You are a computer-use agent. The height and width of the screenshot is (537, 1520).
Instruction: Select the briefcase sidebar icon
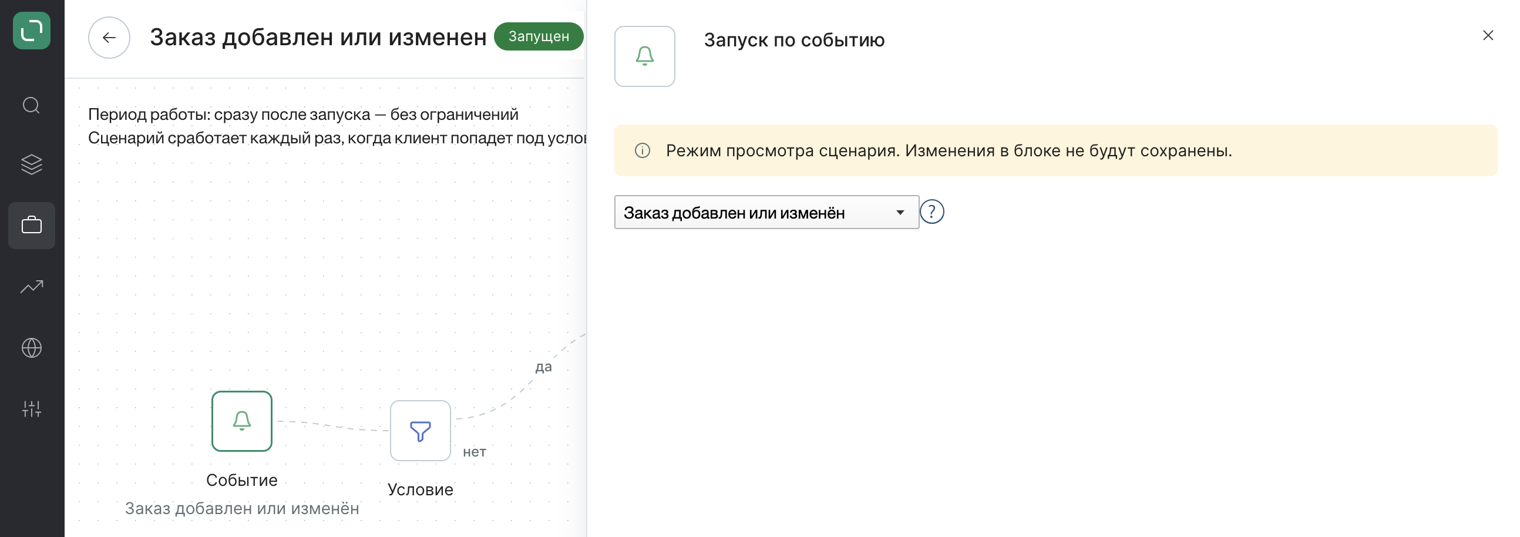[x=31, y=226]
